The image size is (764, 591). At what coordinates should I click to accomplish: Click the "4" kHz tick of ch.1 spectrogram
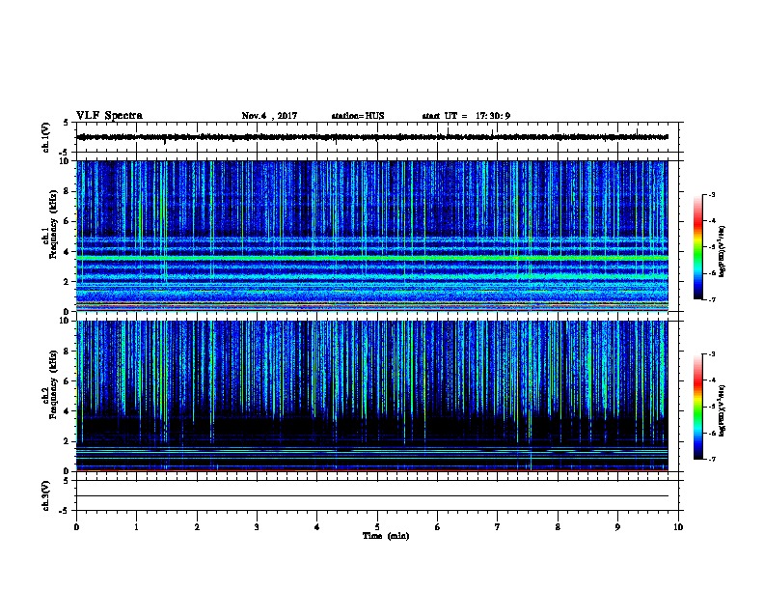point(68,252)
